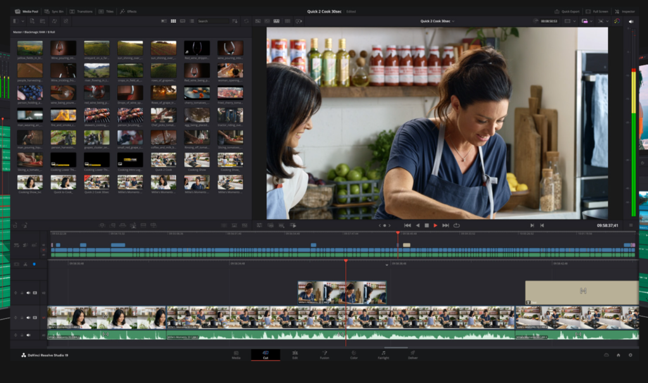
Task: Switch the media pool to thumbnail view
Action: (x=173, y=21)
